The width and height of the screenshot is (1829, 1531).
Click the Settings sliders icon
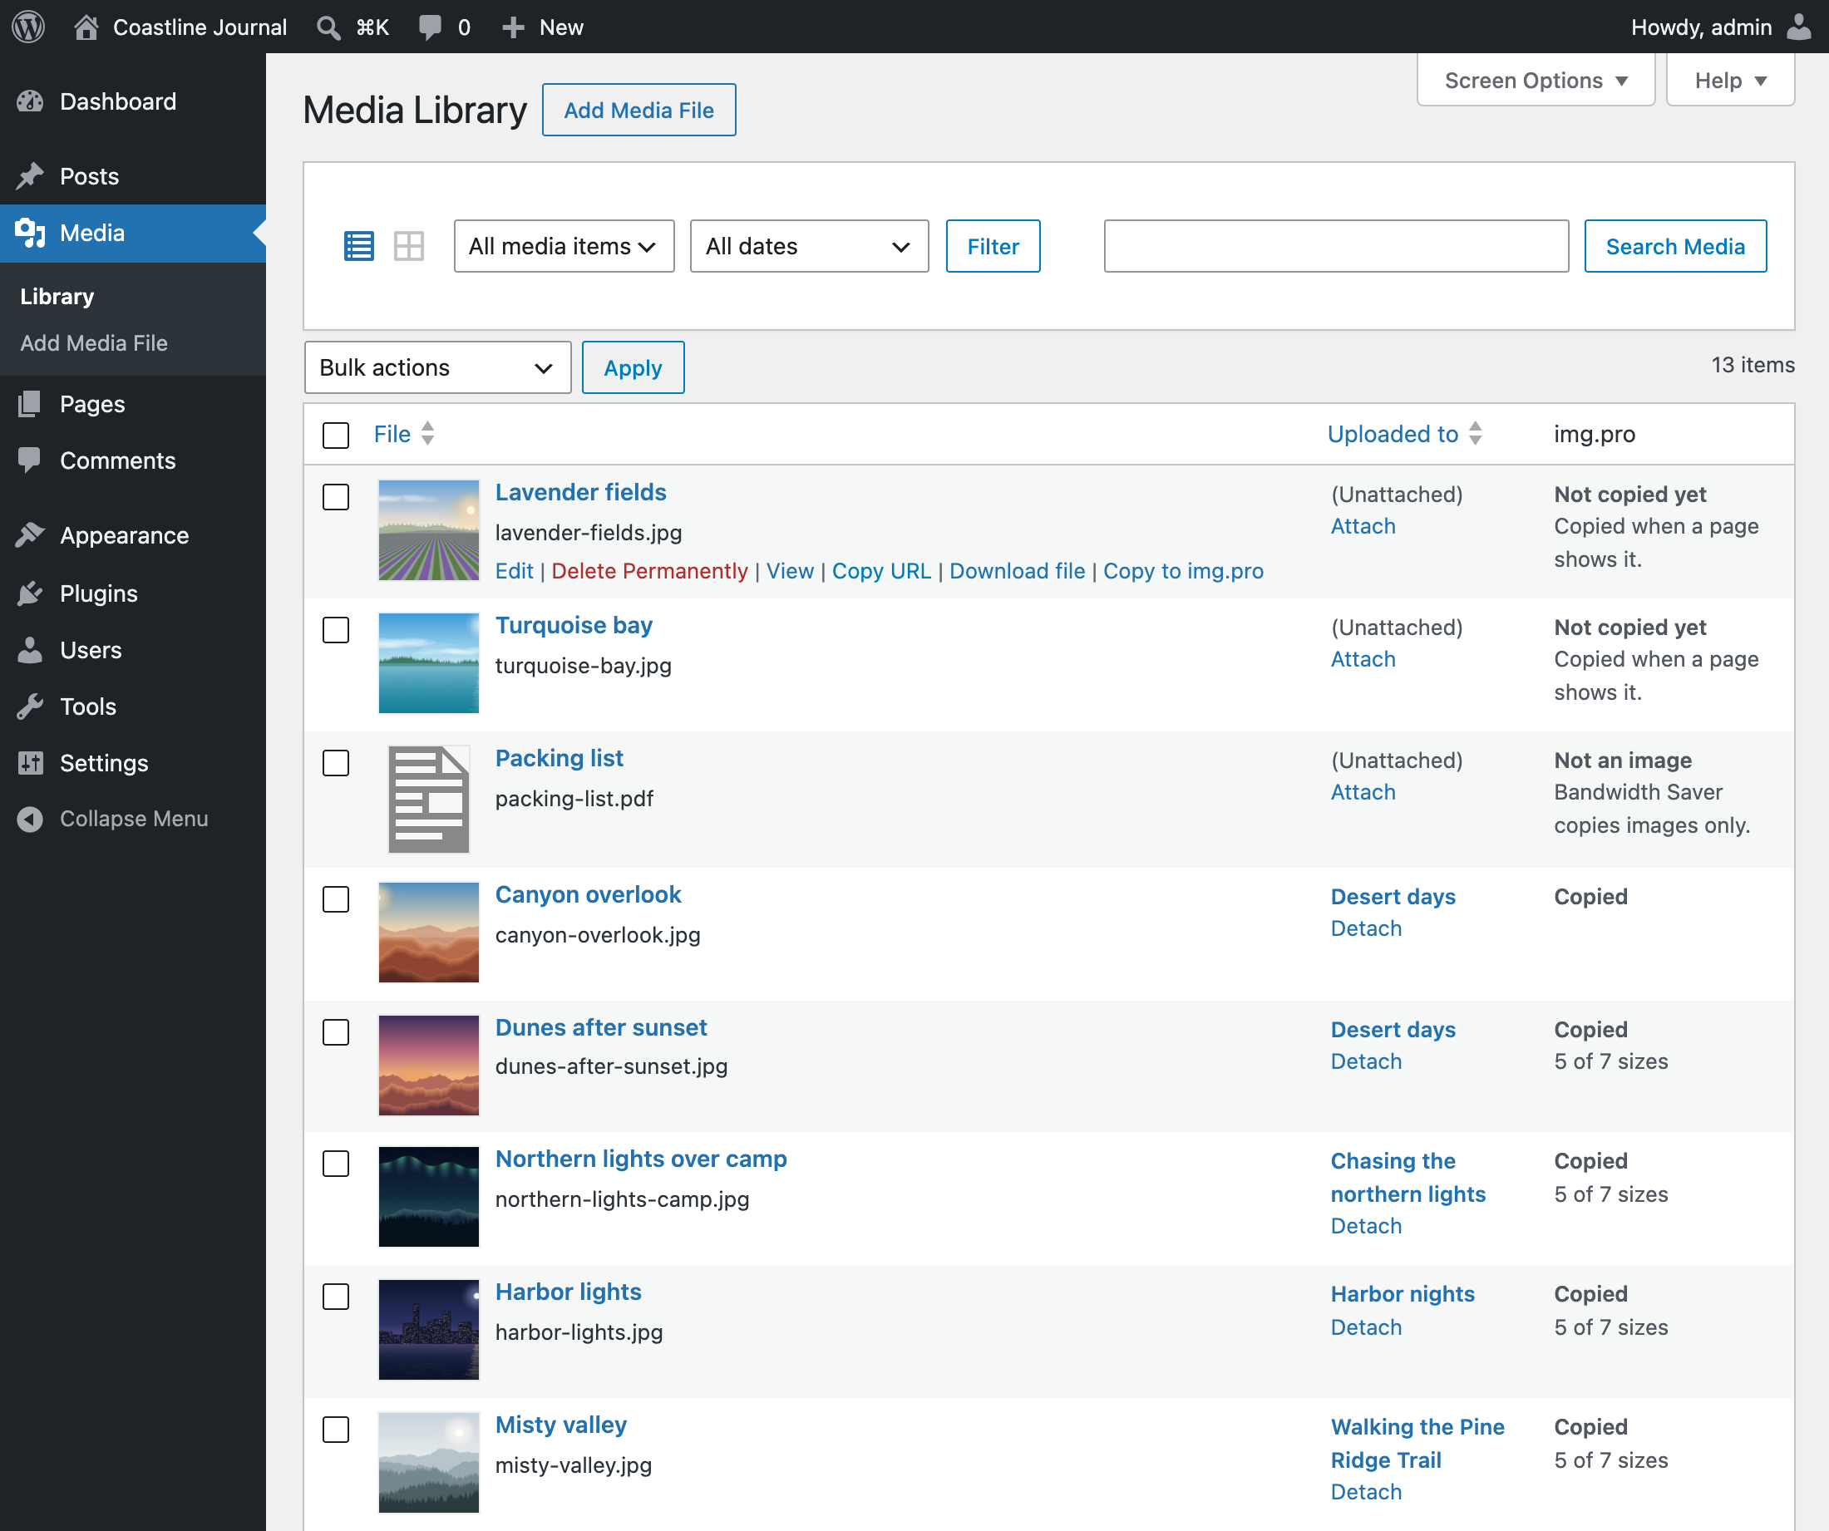click(x=31, y=763)
